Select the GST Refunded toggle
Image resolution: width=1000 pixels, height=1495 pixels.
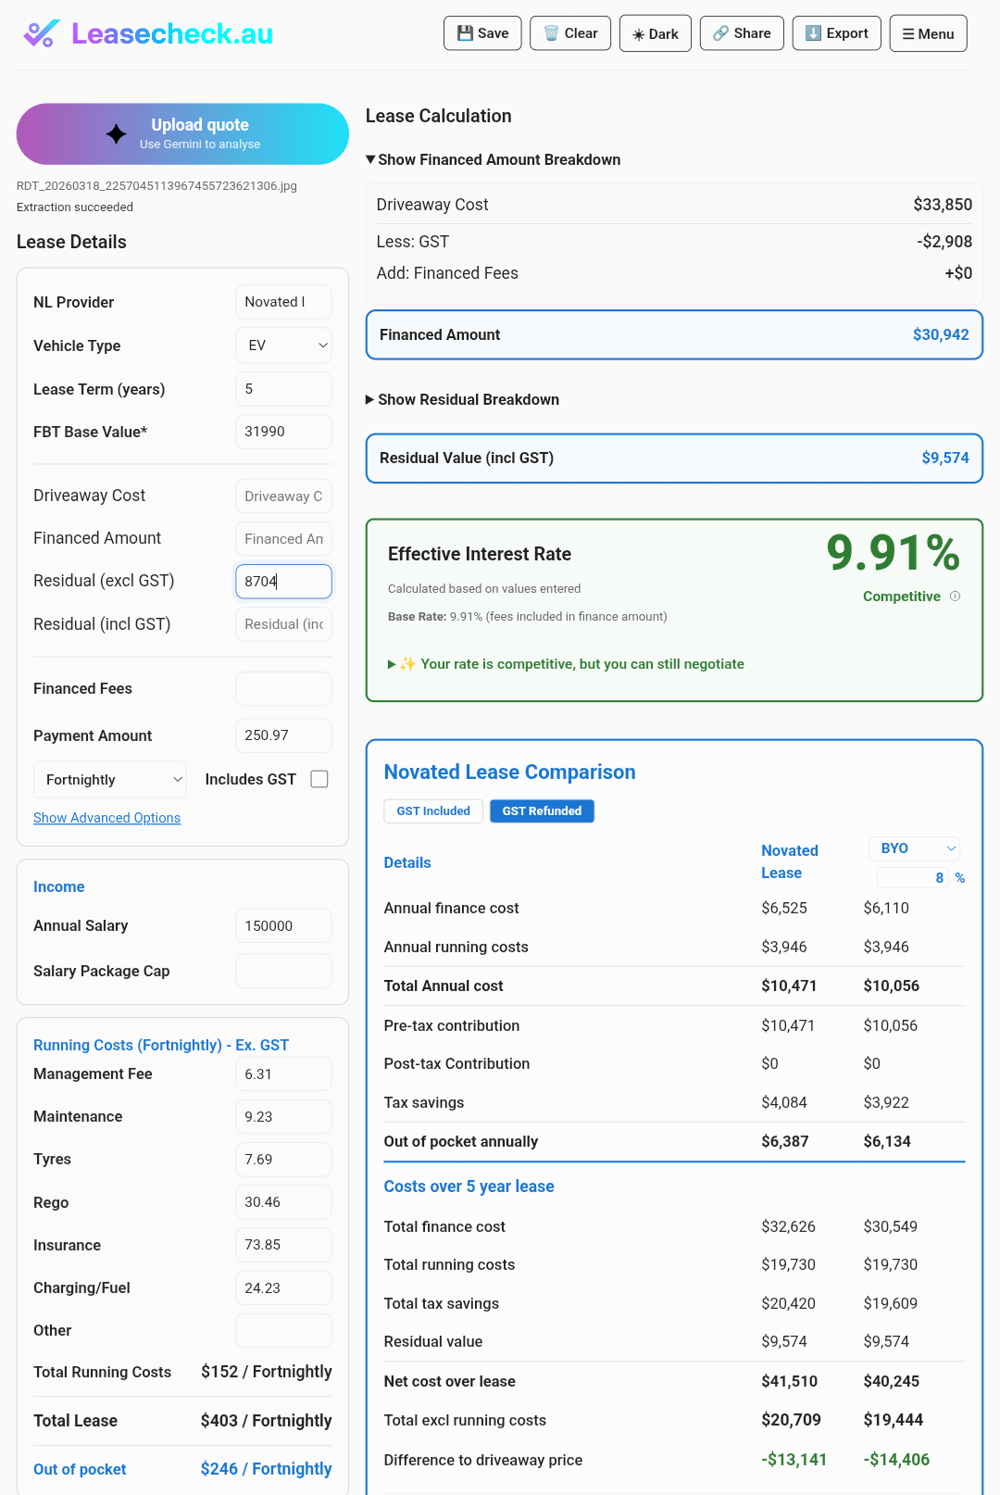point(542,810)
